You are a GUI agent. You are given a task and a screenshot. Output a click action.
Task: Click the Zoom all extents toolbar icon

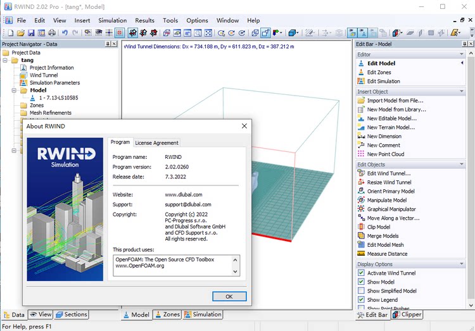click(x=208, y=33)
